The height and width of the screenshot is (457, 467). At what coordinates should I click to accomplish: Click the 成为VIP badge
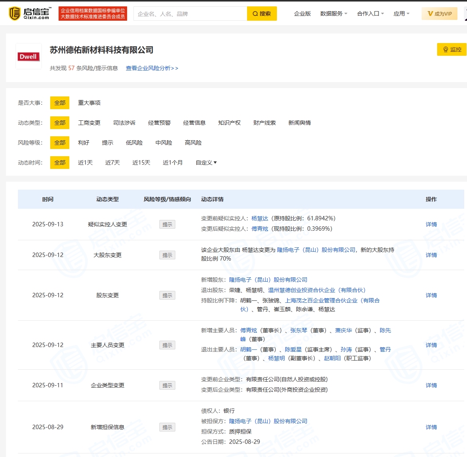(x=440, y=14)
